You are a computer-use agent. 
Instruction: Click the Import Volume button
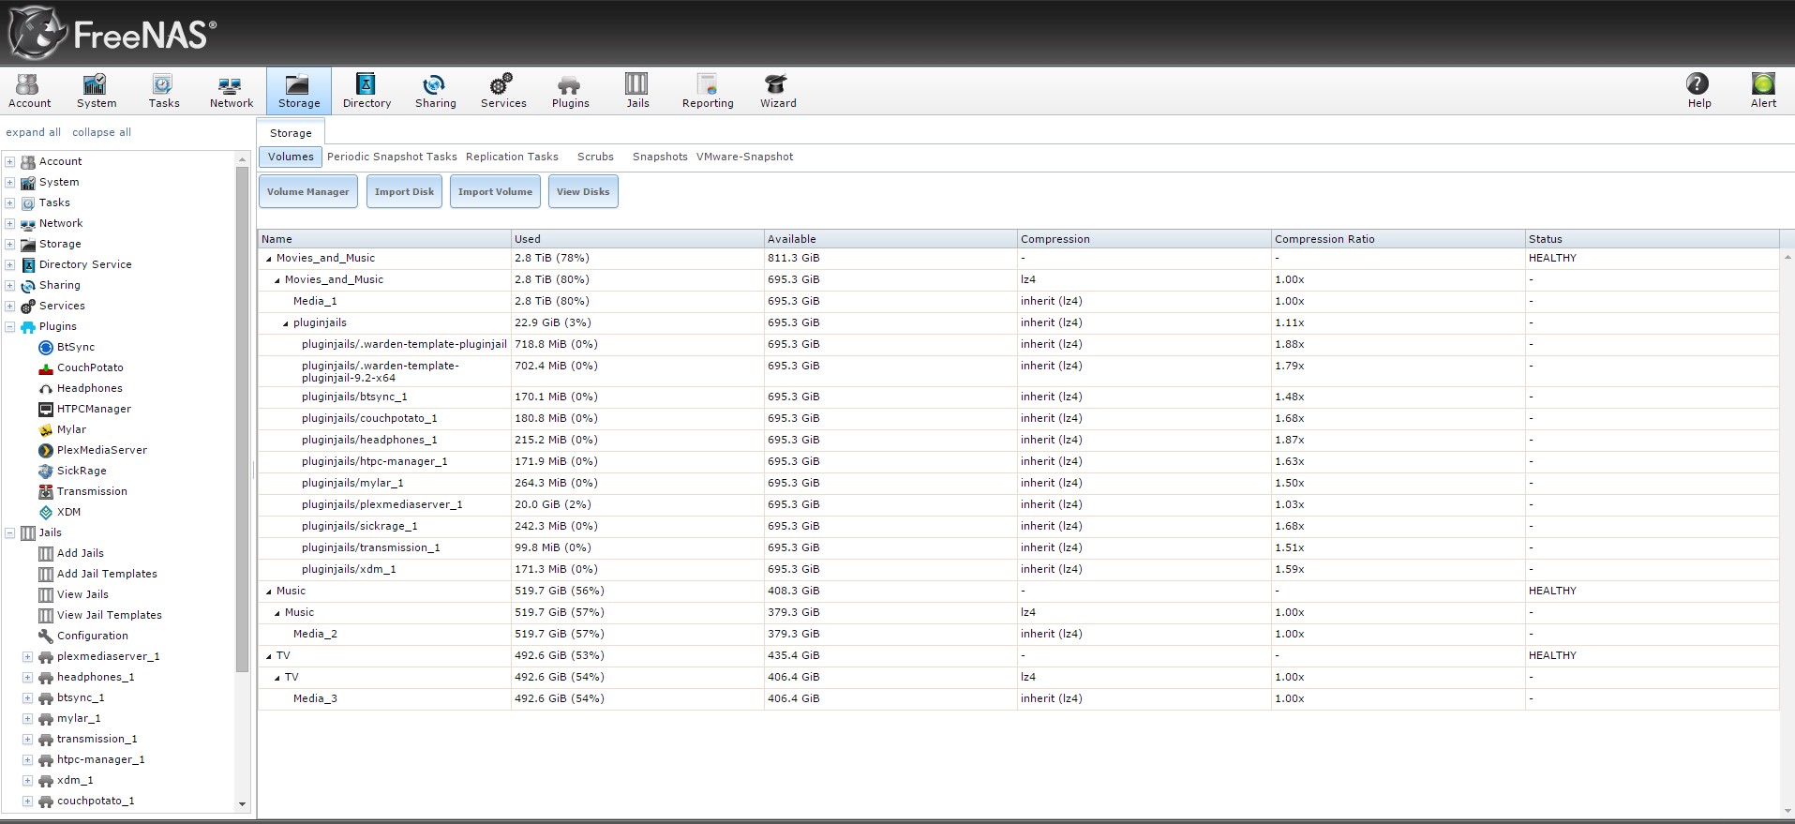495,191
